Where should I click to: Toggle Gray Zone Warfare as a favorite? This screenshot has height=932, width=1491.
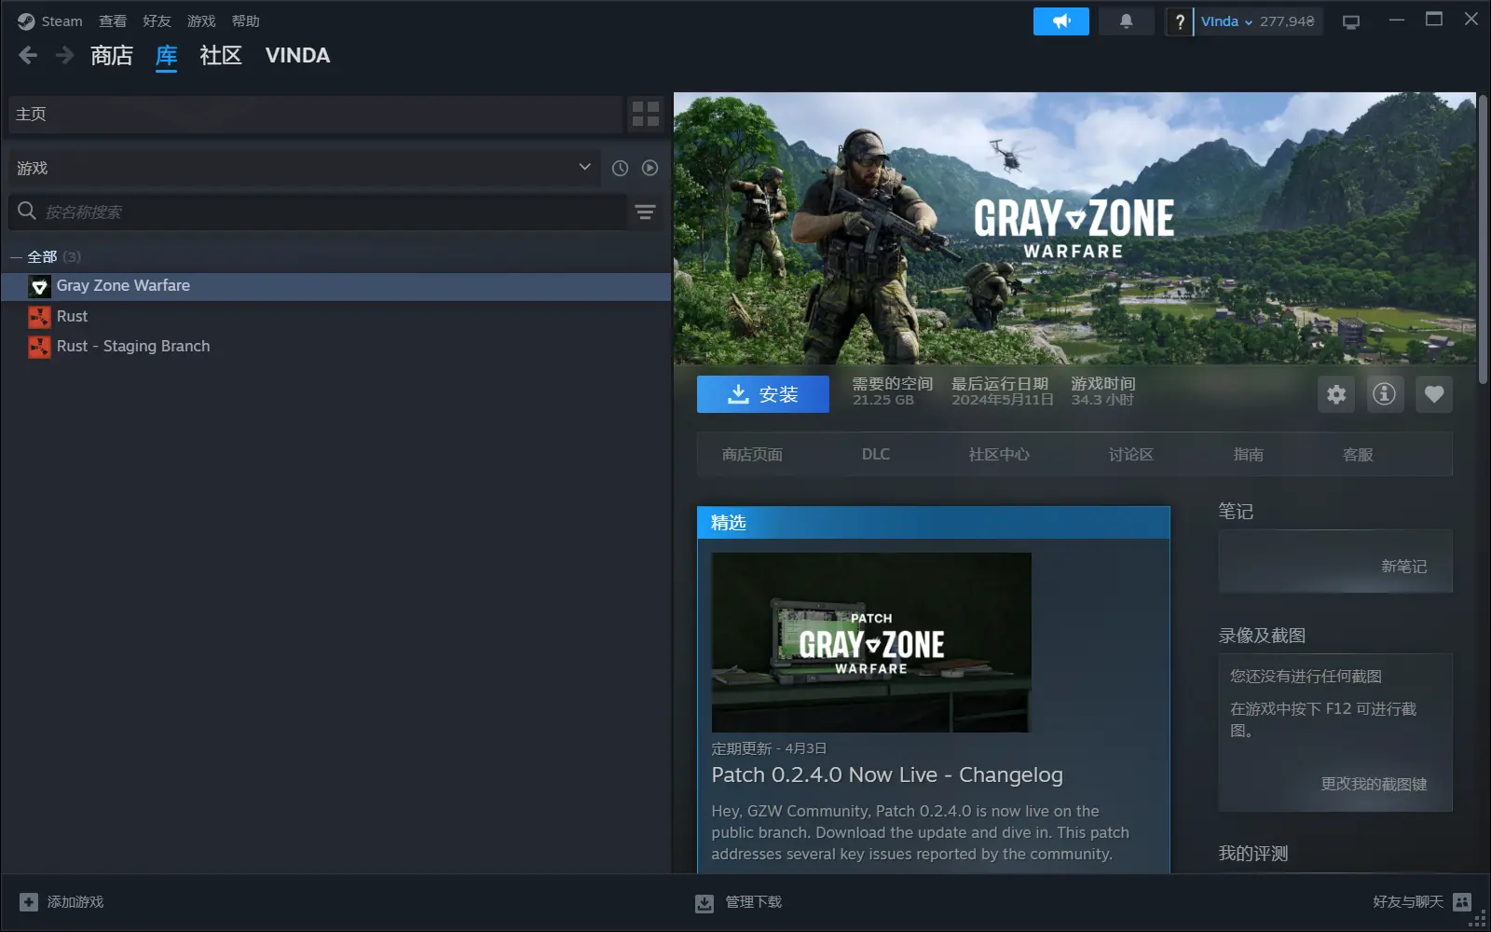click(x=1433, y=393)
